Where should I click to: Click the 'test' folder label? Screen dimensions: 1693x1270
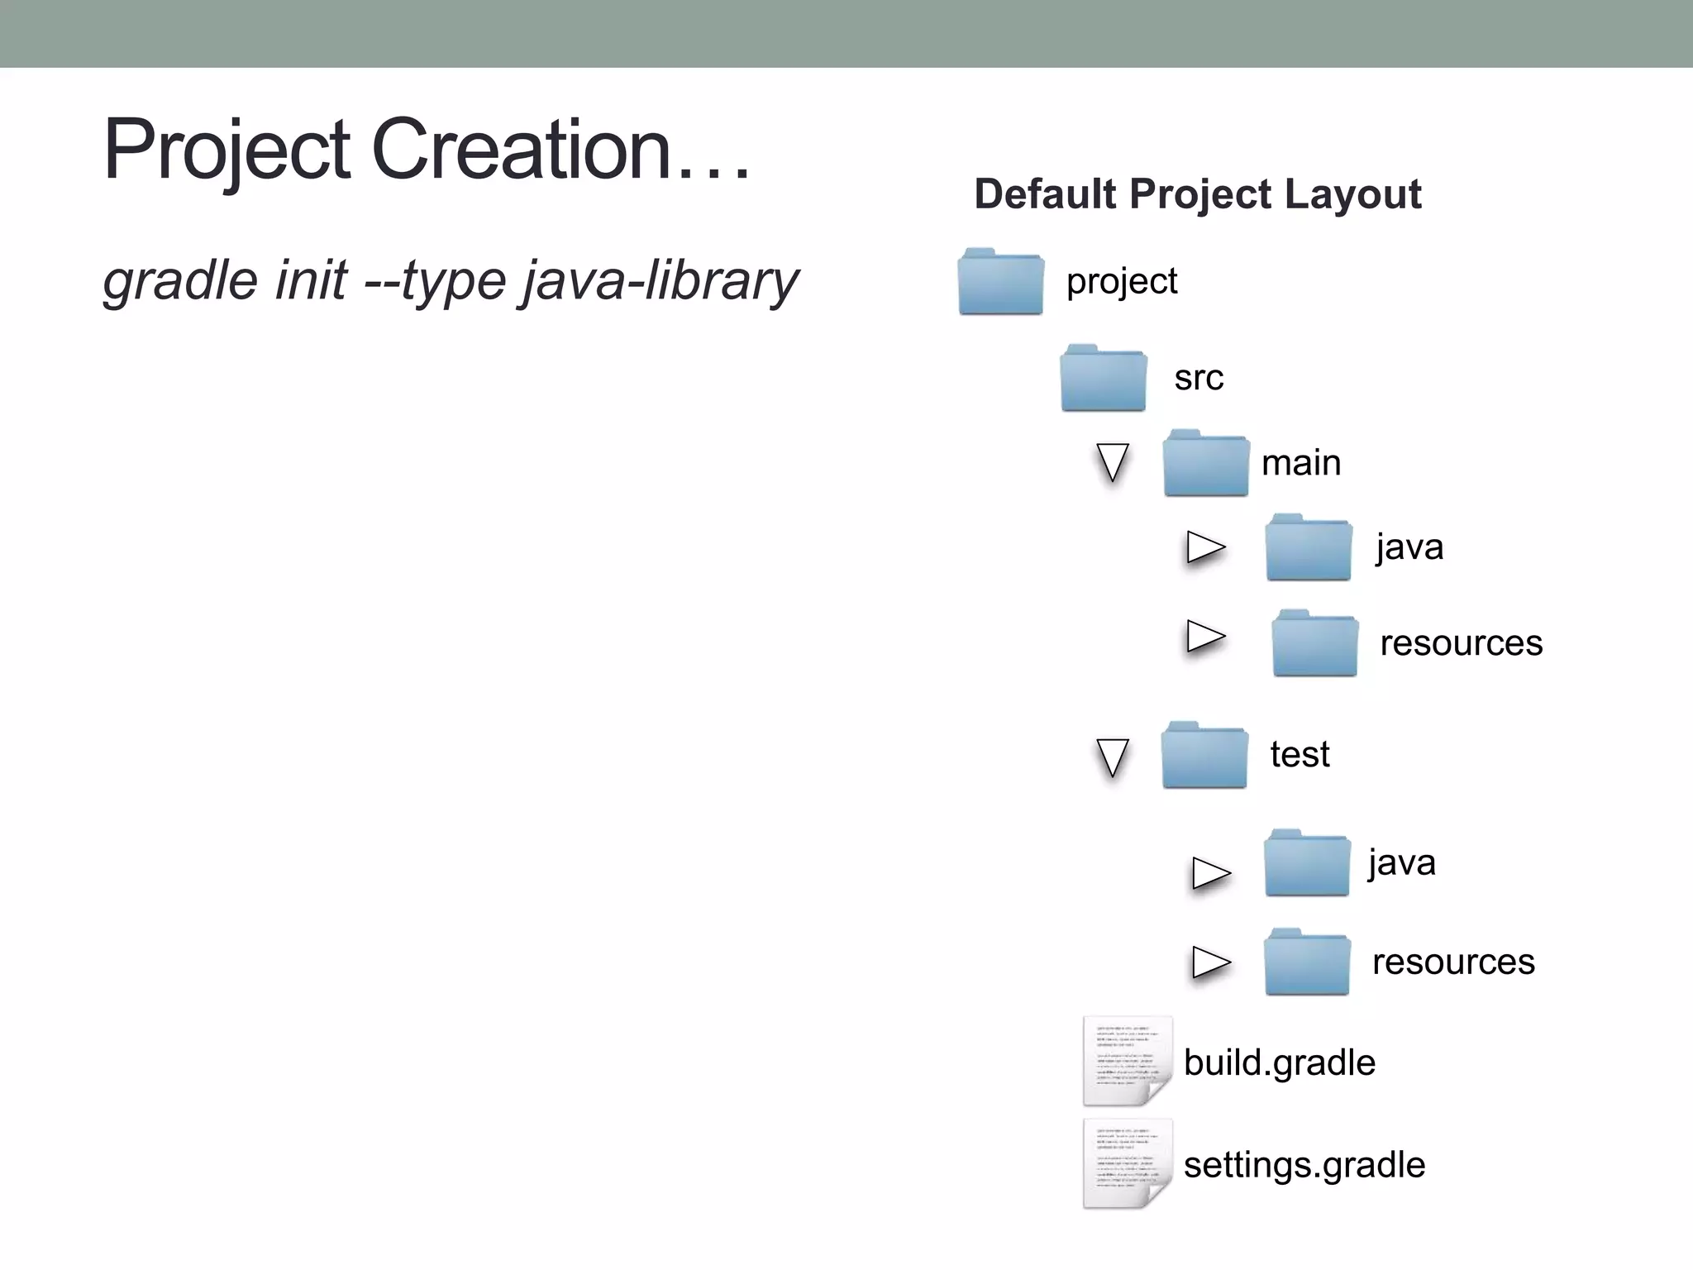[x=1300, y=754]
